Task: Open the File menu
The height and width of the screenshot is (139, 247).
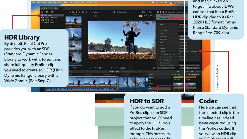Action: tap(50, 3)
